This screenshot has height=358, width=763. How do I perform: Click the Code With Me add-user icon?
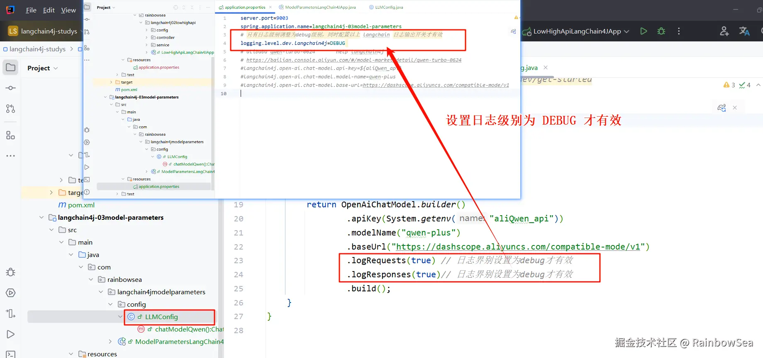point(724,31)
